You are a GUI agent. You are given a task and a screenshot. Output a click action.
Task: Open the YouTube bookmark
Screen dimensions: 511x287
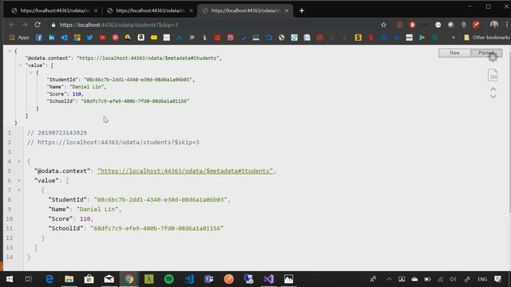(103, 37)
